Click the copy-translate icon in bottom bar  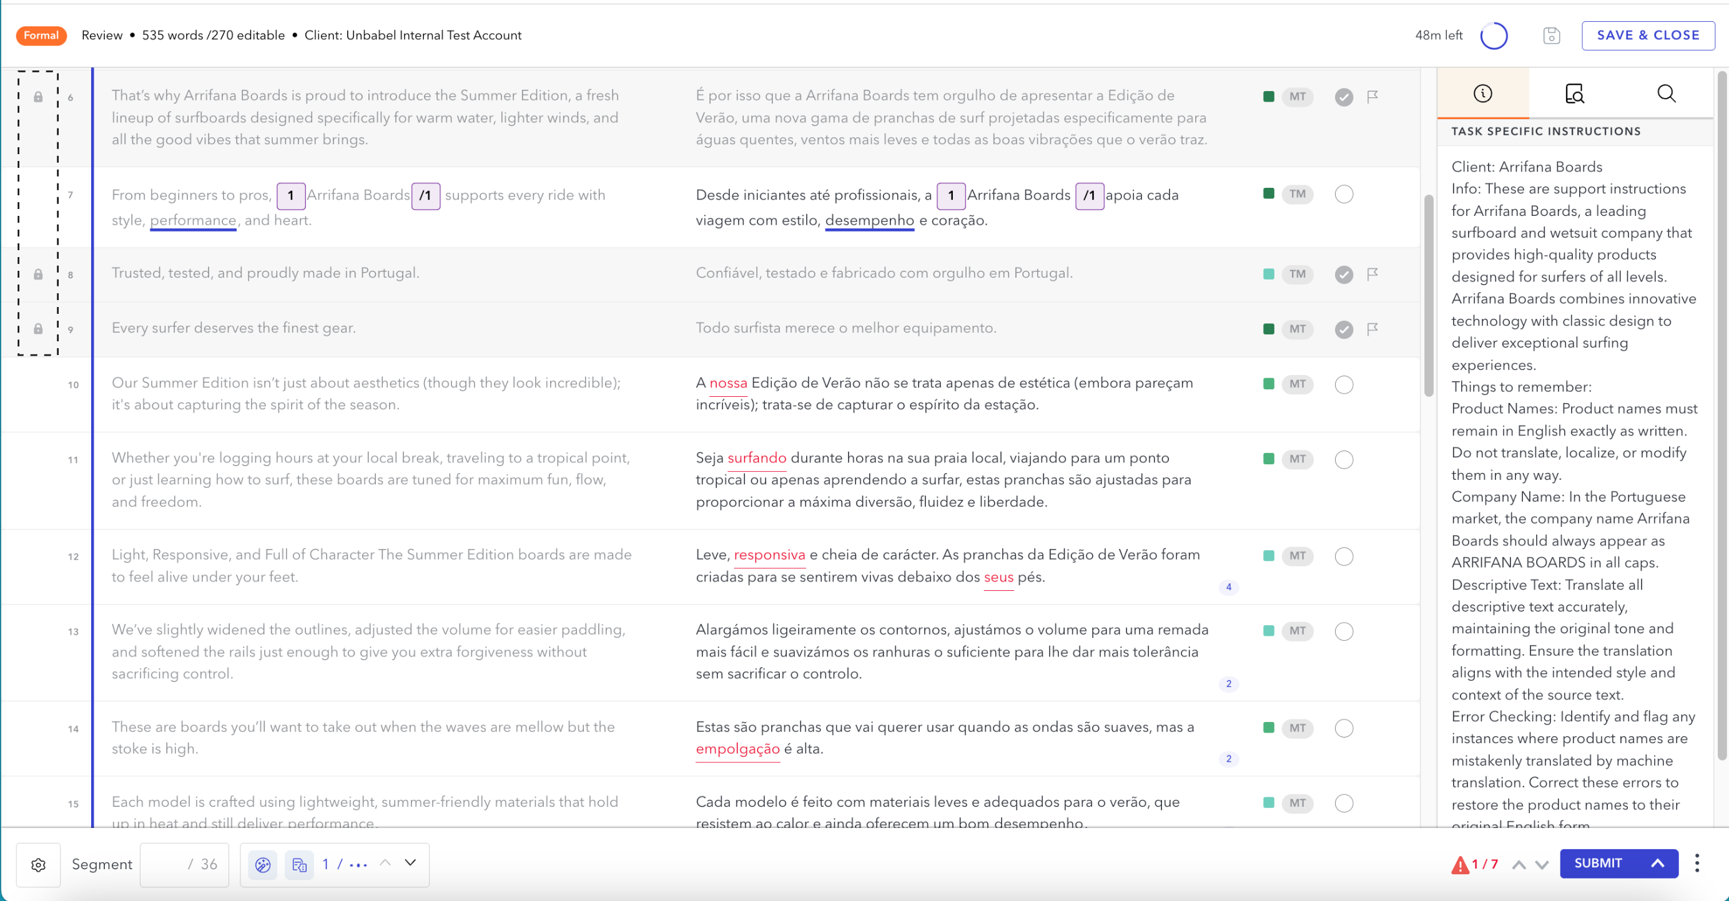point(299,865)
